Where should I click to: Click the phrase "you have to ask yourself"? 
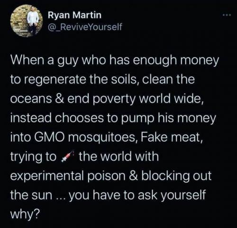point(137,195)
